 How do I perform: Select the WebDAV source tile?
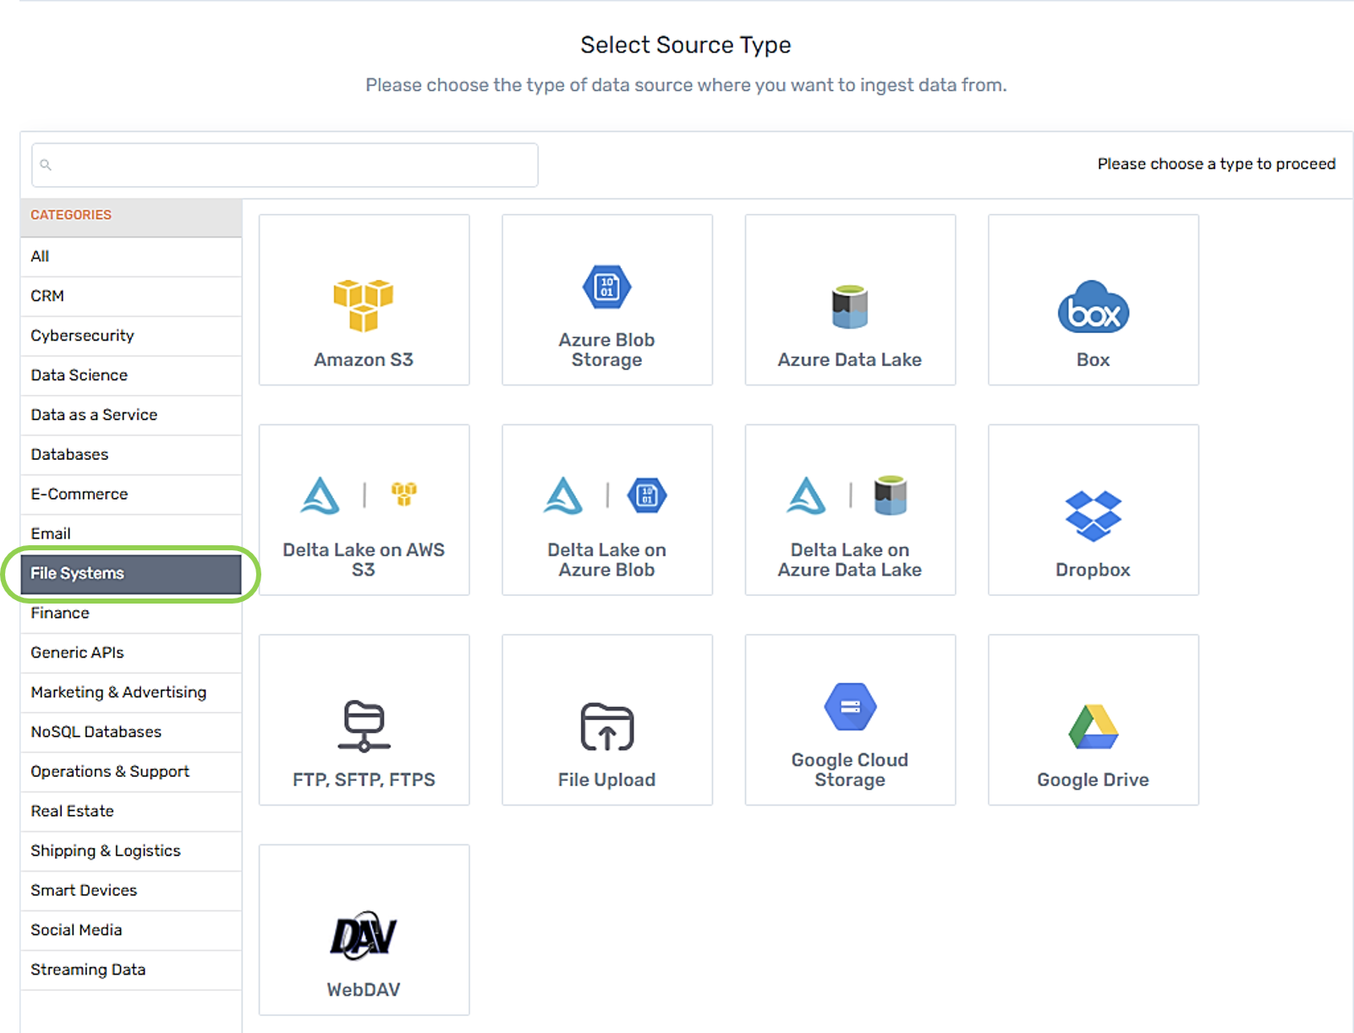tap(364, 930)
